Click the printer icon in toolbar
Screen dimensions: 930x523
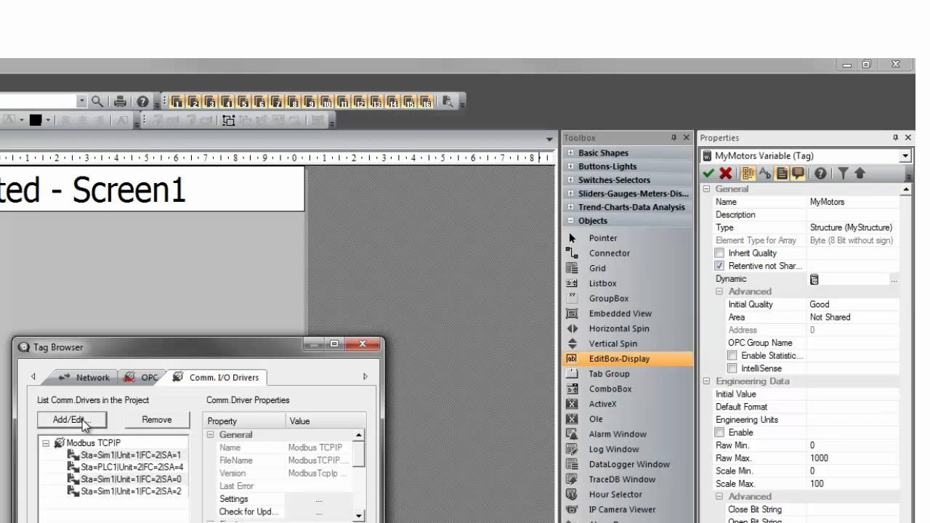click(x=121, y=102)
